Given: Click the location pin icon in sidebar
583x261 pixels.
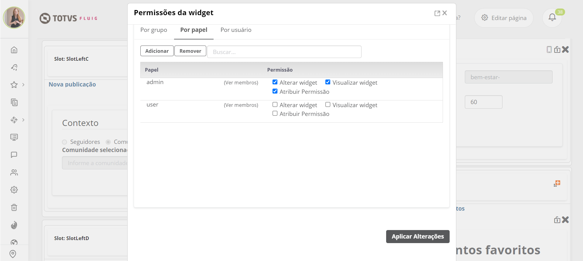Looking at the screenshot, I should (13, 254).
